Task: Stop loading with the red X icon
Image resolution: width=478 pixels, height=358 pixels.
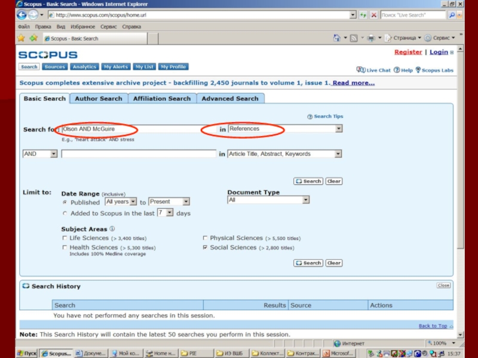Action: tap(374, 15)
